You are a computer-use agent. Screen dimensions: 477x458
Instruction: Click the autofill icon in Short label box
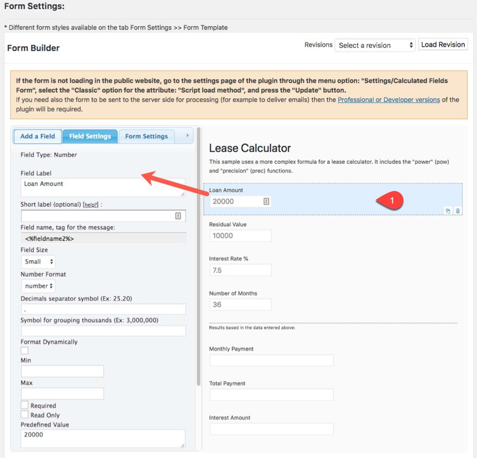(x=178, y=215)
